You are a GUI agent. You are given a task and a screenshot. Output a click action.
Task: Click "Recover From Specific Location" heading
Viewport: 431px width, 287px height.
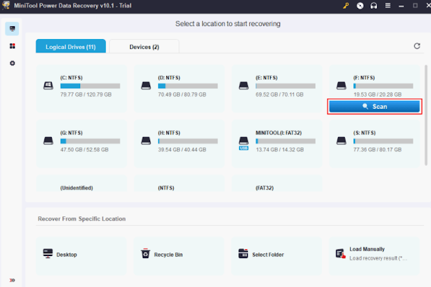click(81, 218)
